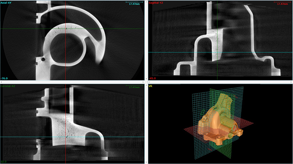Click the Sagittal-YZ view label
Viewport: 293px width, 164px height.
[x=157, y=3]
